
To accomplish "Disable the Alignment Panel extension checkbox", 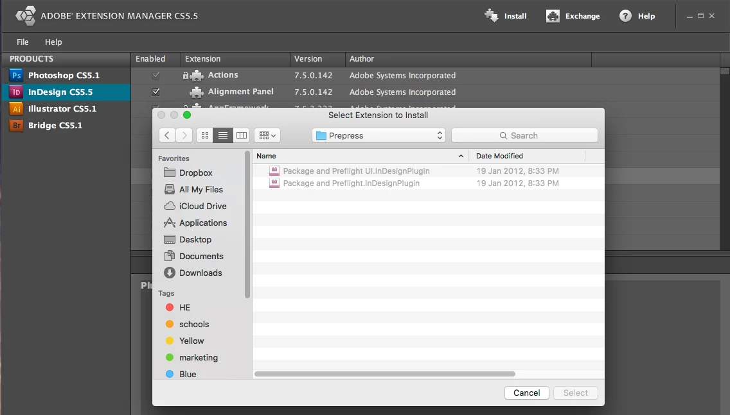I will (156, 92).
